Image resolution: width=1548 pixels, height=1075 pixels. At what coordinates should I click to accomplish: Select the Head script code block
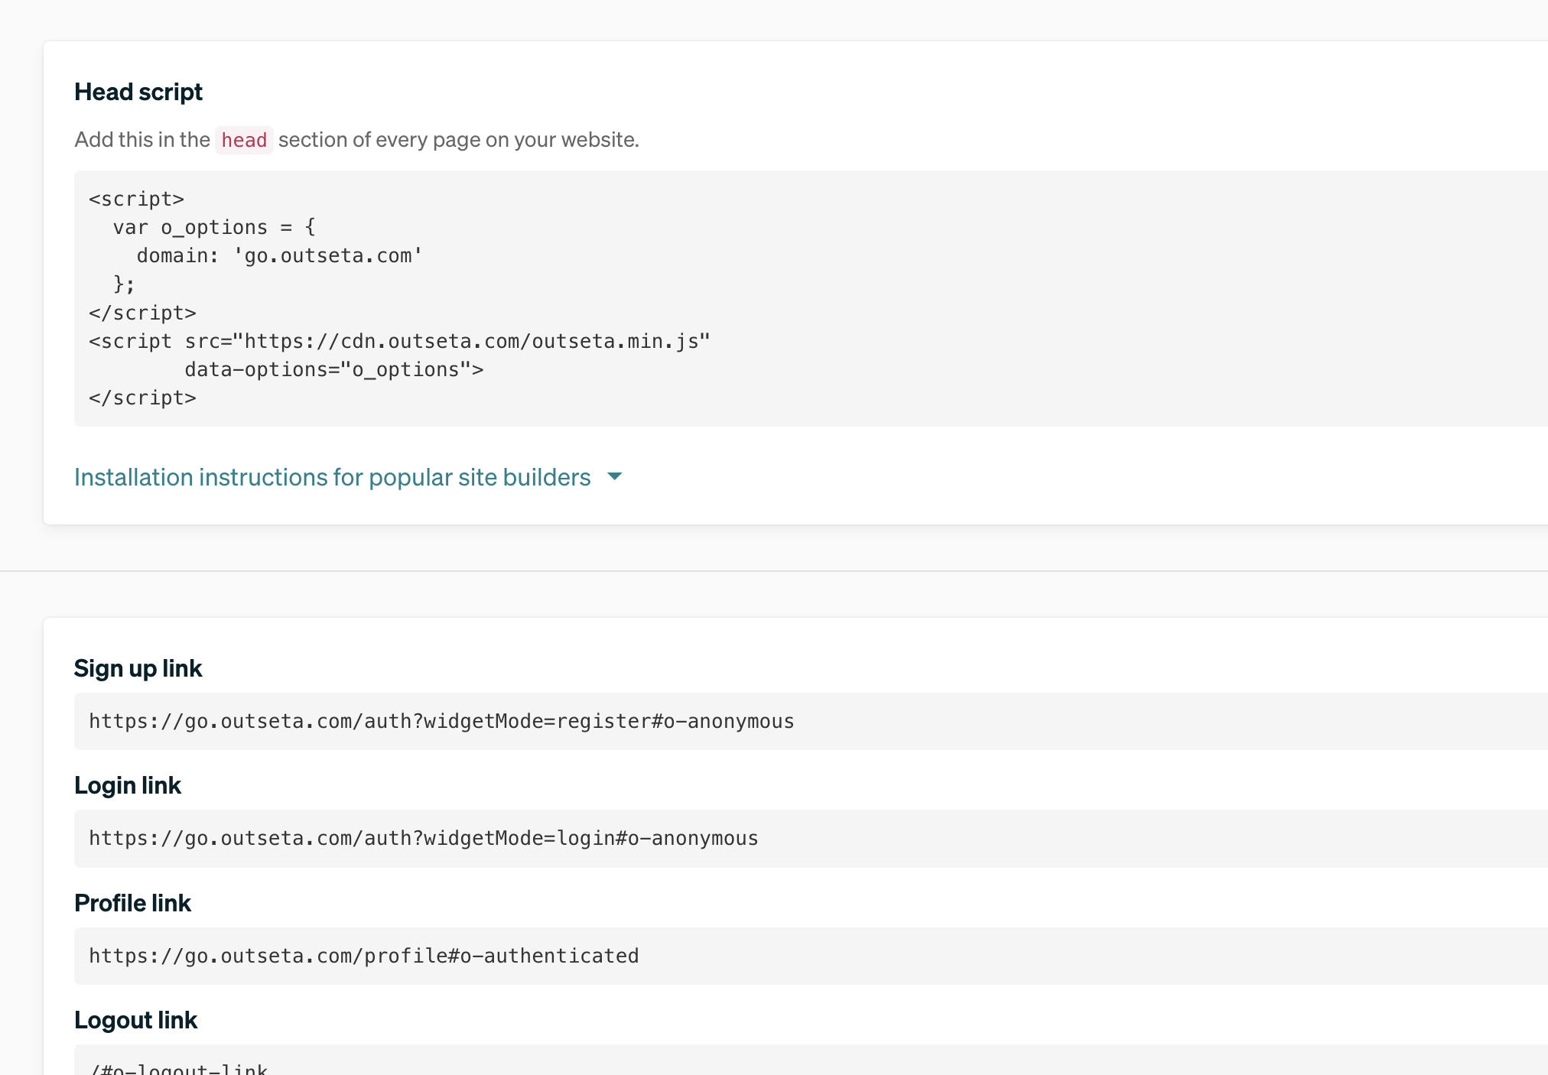[x=459, y=298]
